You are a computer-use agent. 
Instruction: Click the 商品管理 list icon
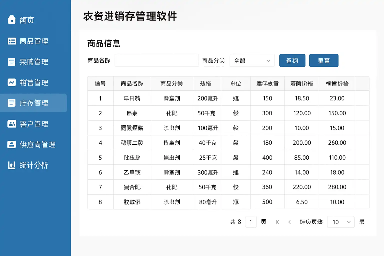[x=12, y=41]
